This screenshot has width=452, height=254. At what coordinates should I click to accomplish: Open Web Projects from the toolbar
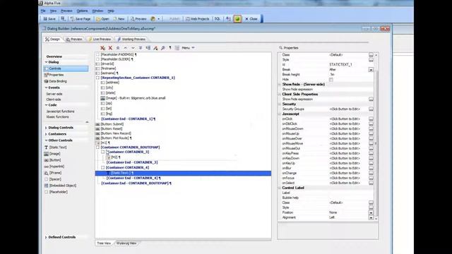[198, 19]
